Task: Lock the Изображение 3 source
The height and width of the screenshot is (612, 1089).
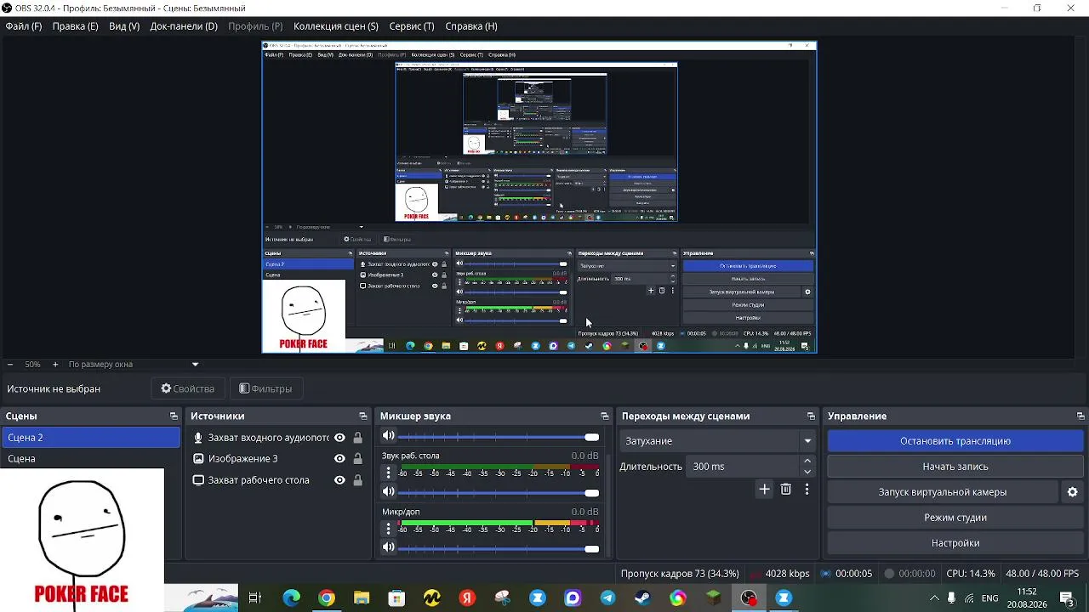Action: pyautogui.click(x=357, y=459)
